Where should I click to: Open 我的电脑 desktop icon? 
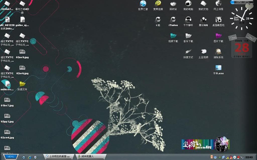point(188,4)
